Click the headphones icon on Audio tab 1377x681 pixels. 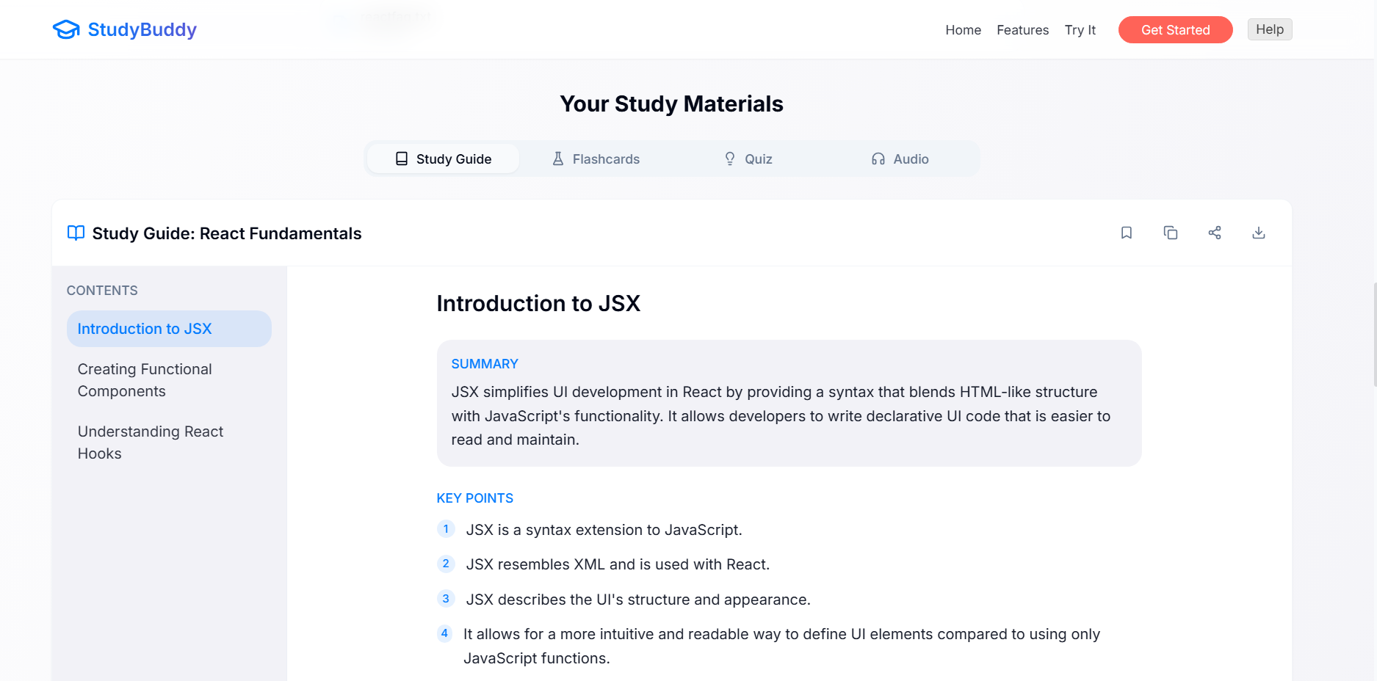coord(878,159)
